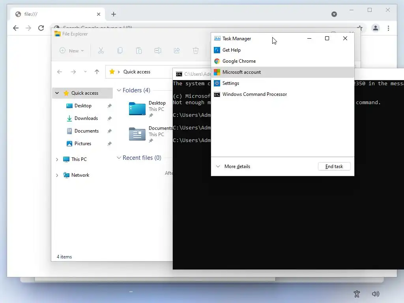
Task: Click the Command Prompt title bar icon
Action: 179,74
